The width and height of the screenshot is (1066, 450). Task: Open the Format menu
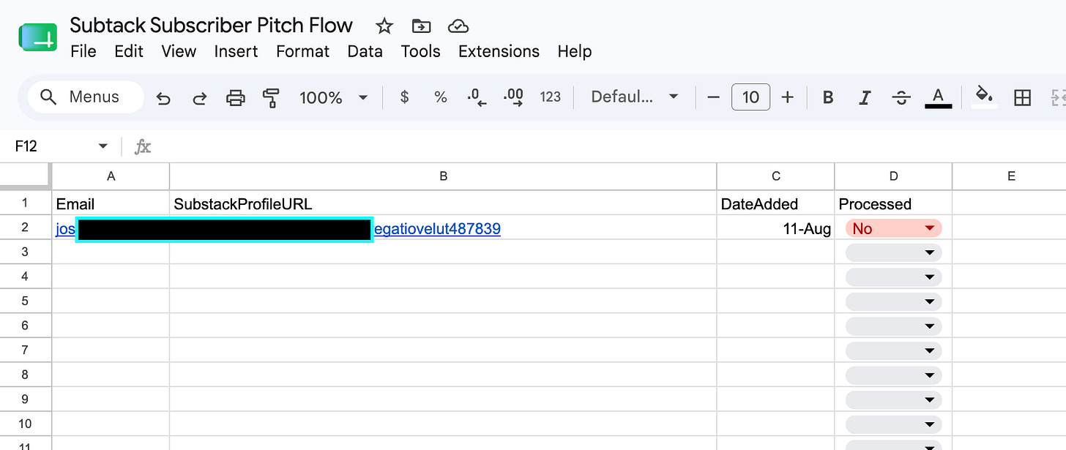click(302, 51)
